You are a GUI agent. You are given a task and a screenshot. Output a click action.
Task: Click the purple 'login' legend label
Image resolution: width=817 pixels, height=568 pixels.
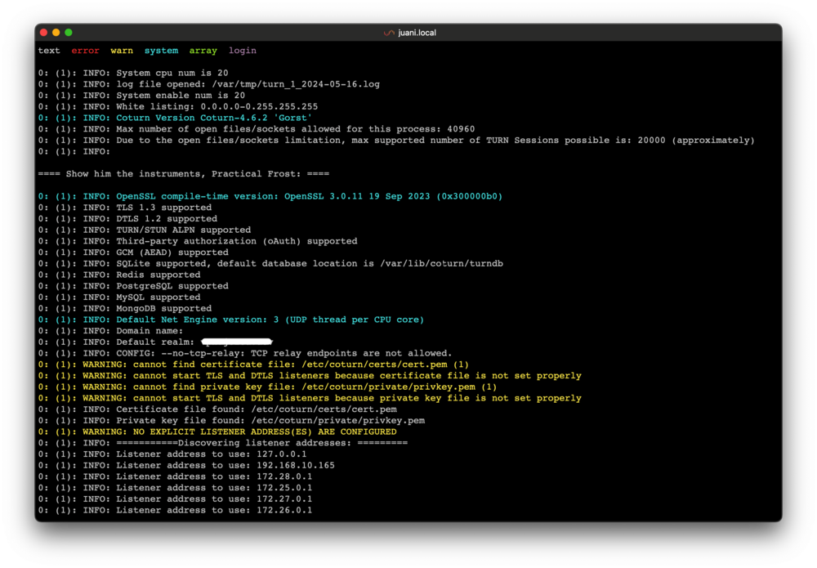pos(243,51)
